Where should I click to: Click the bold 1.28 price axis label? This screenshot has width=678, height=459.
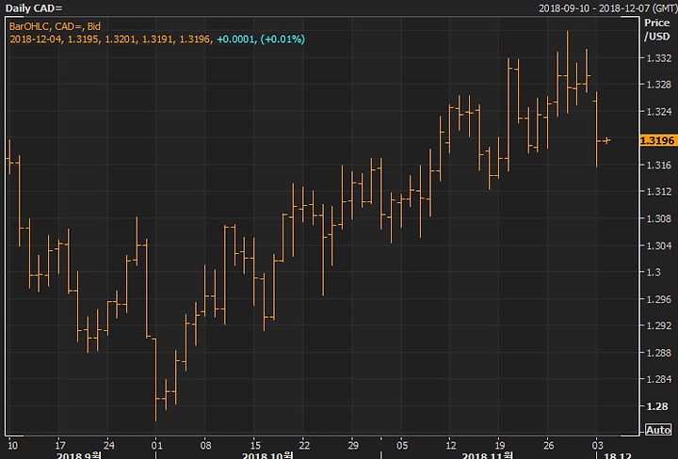click(656, 406)
